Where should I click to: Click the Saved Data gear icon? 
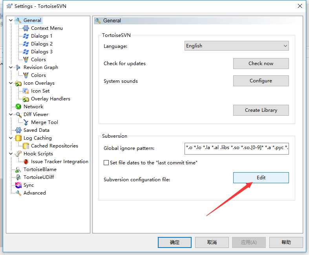point(18,130)
